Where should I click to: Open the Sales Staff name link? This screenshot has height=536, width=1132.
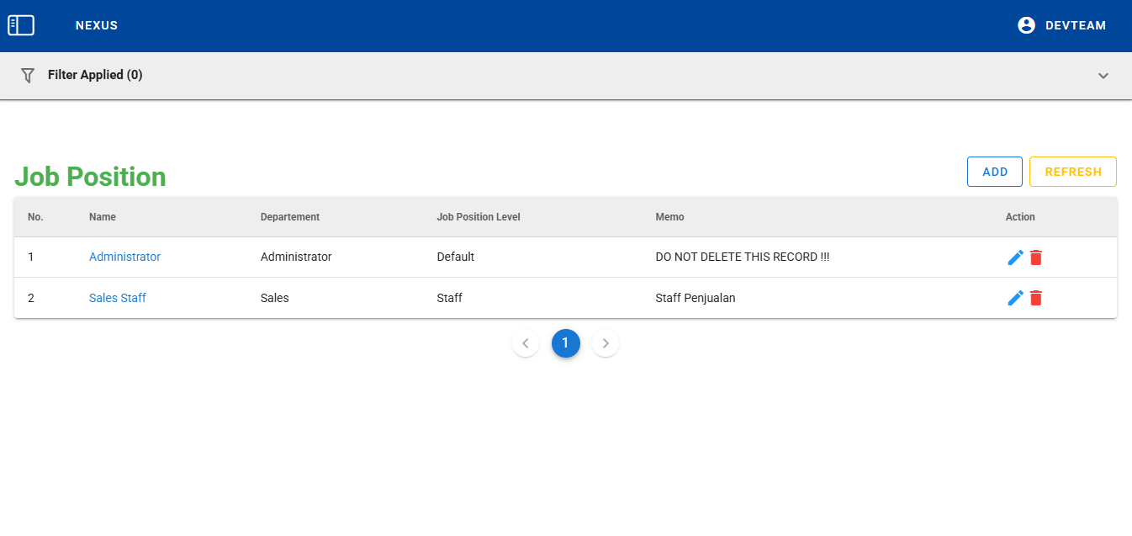pyautogui.click(x=118, y=298)
